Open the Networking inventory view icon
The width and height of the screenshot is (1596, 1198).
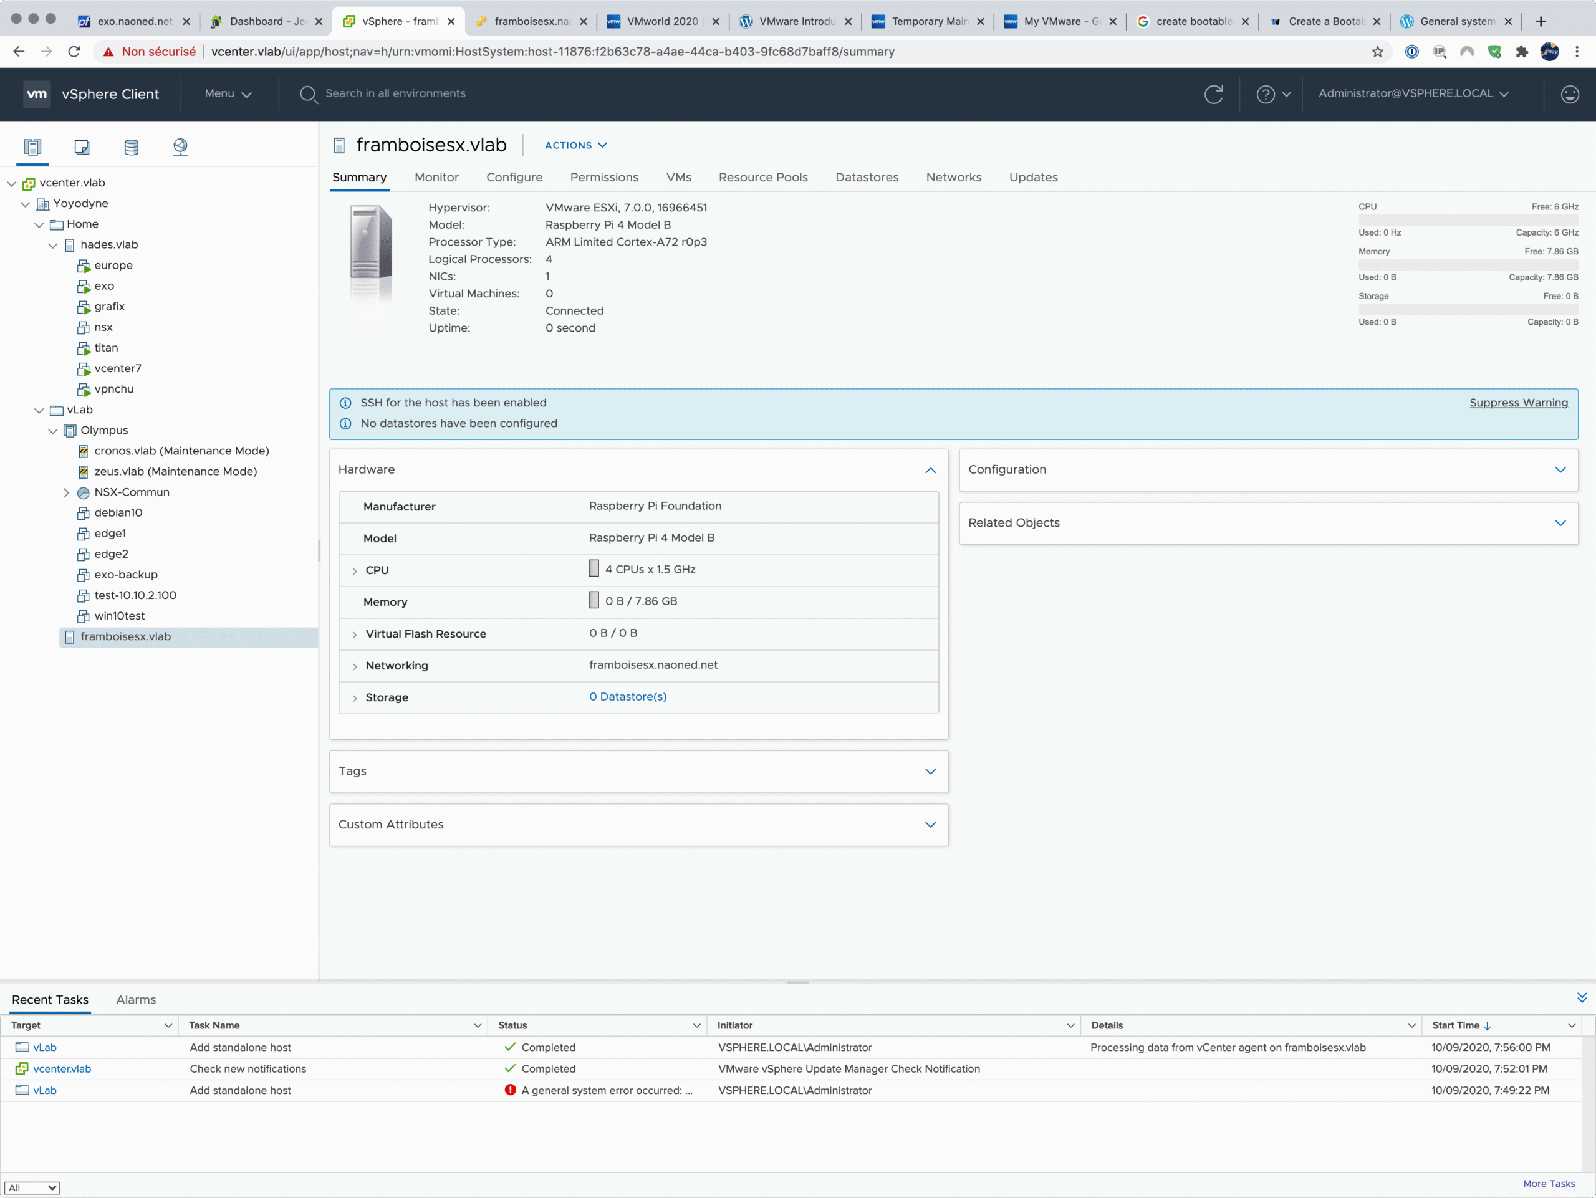(x=180, y=147)
